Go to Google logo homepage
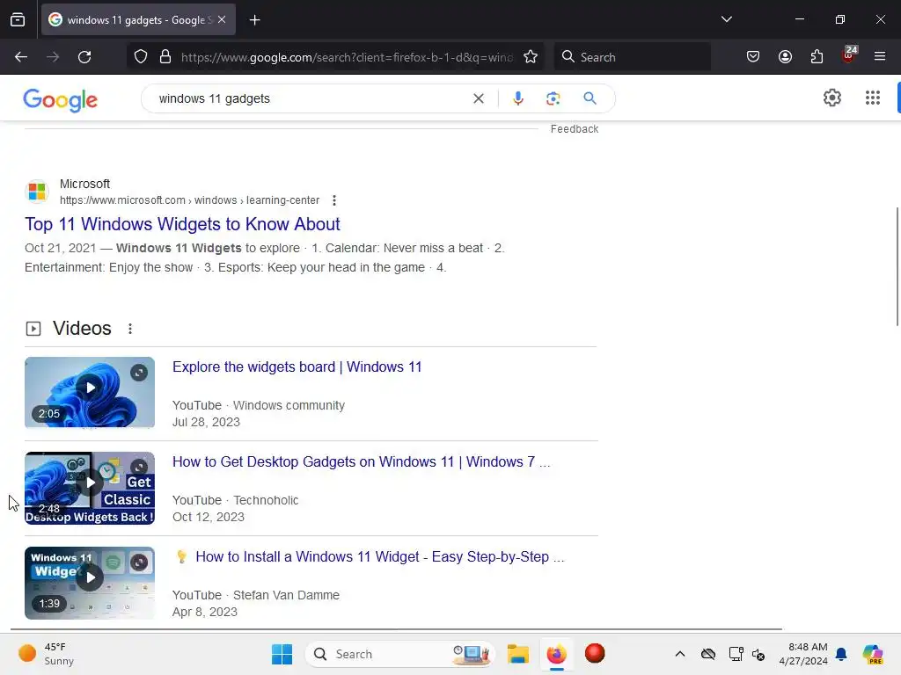Screen dimensions: 901x675 click(x=61, y=100)
